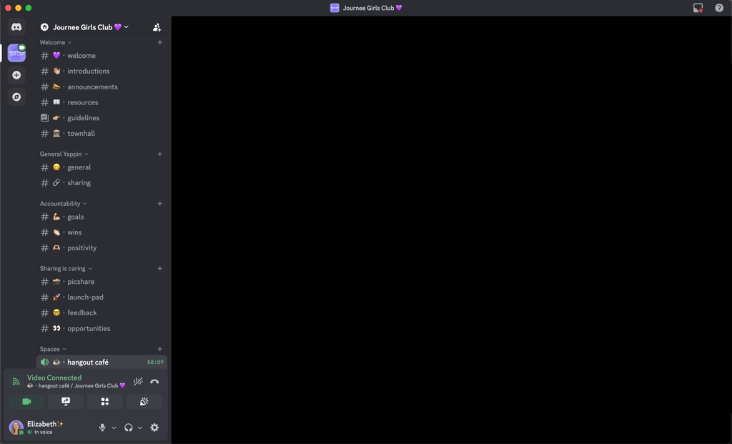Collapse the General Yappin category

[x=64, y=154]
